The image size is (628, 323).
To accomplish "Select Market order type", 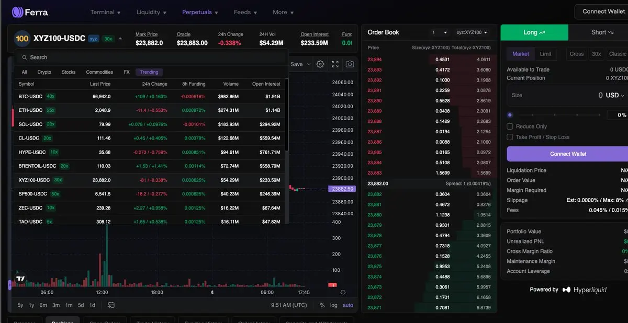I will (521, 54).
